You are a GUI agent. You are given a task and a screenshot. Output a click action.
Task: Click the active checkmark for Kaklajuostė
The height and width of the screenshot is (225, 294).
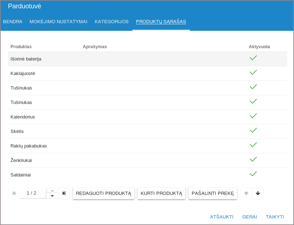[x=253, y=72]
